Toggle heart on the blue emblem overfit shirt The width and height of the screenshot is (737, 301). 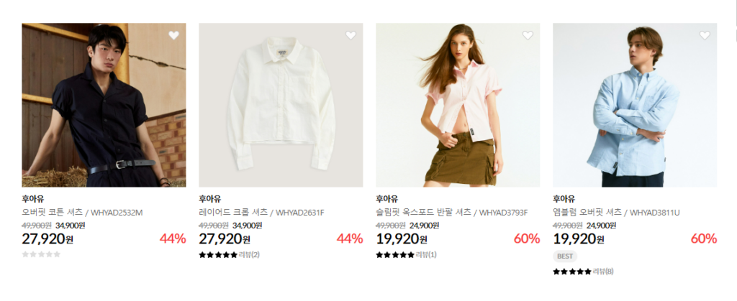click(705, 35)
